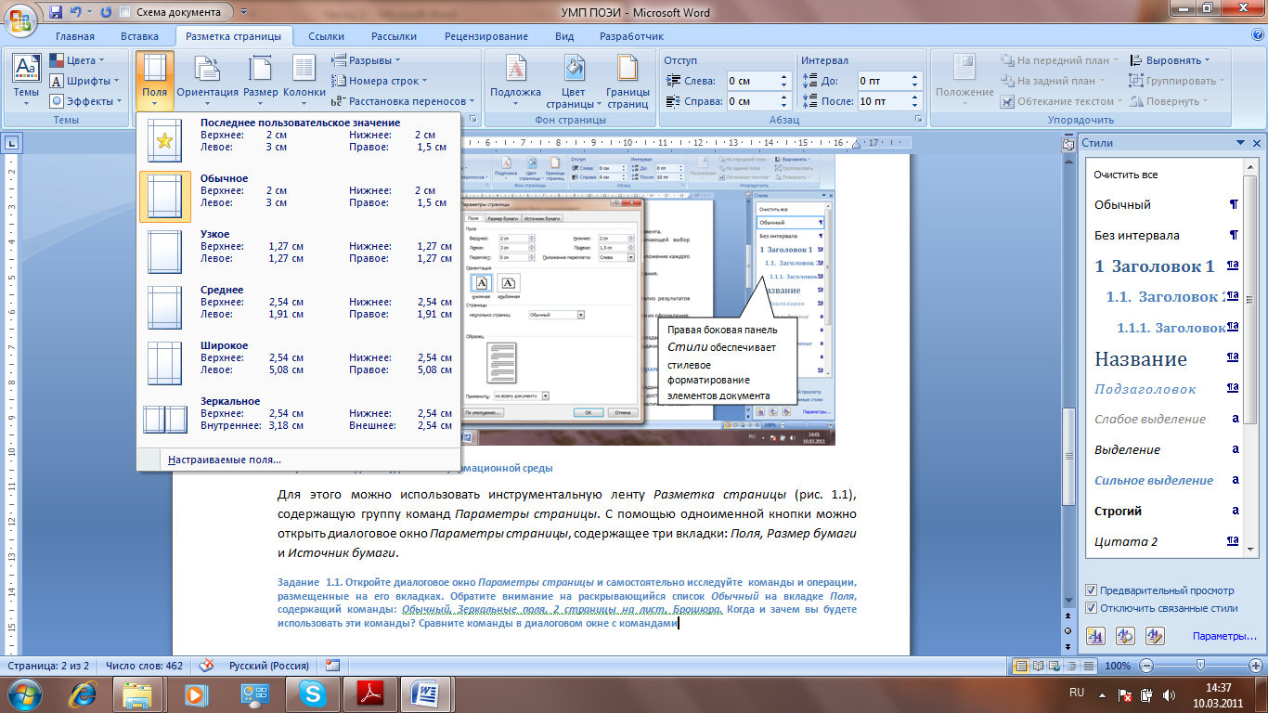
Task: Apply the Подзаголовок style
Action: (x=1166, y=389)
